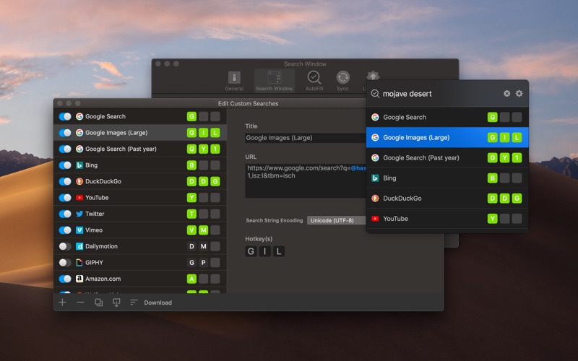
Task: Add a new custom search with plus icon
Action: (62, 303)
